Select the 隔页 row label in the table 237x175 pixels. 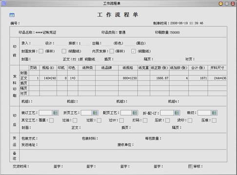pos(24,88)
